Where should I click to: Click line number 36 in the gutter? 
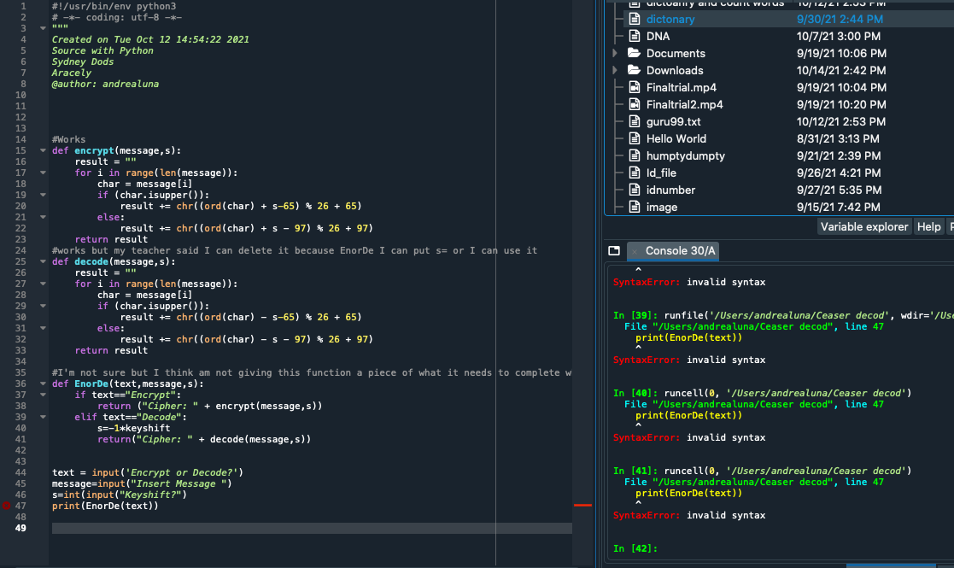[x=20, y=384]
